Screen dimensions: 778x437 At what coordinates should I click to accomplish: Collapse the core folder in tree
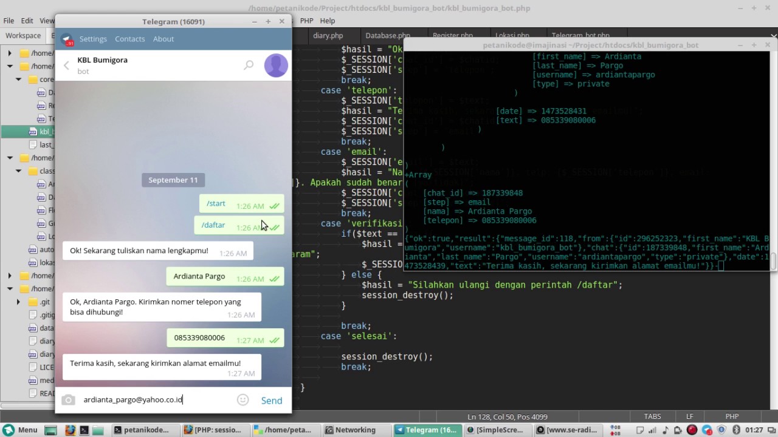[x=18, y=80]
